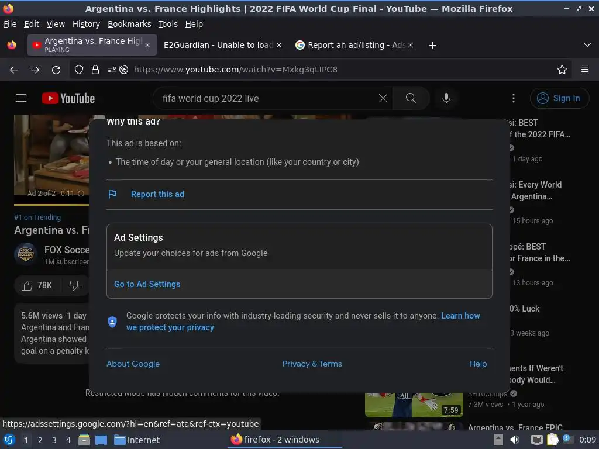Open tracking protection shield info
599x449 pixels.
[x=79, y=70]
